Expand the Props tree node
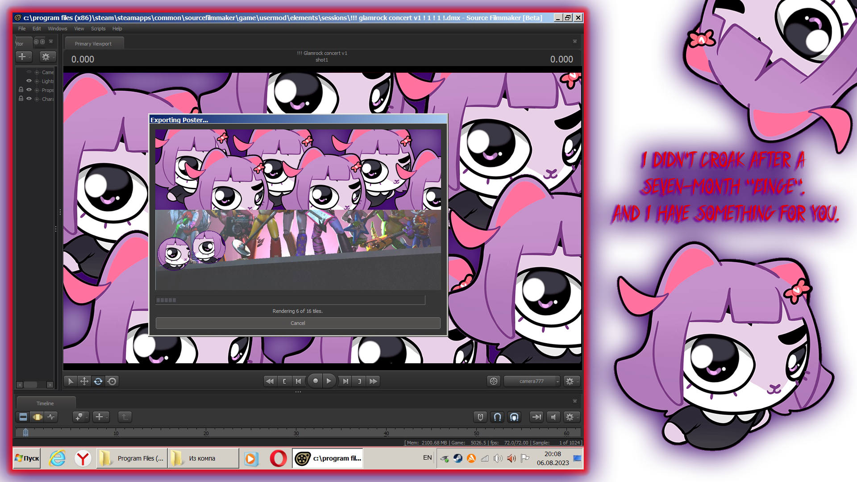This screenshot has height=482, width=857. (37, 90)
